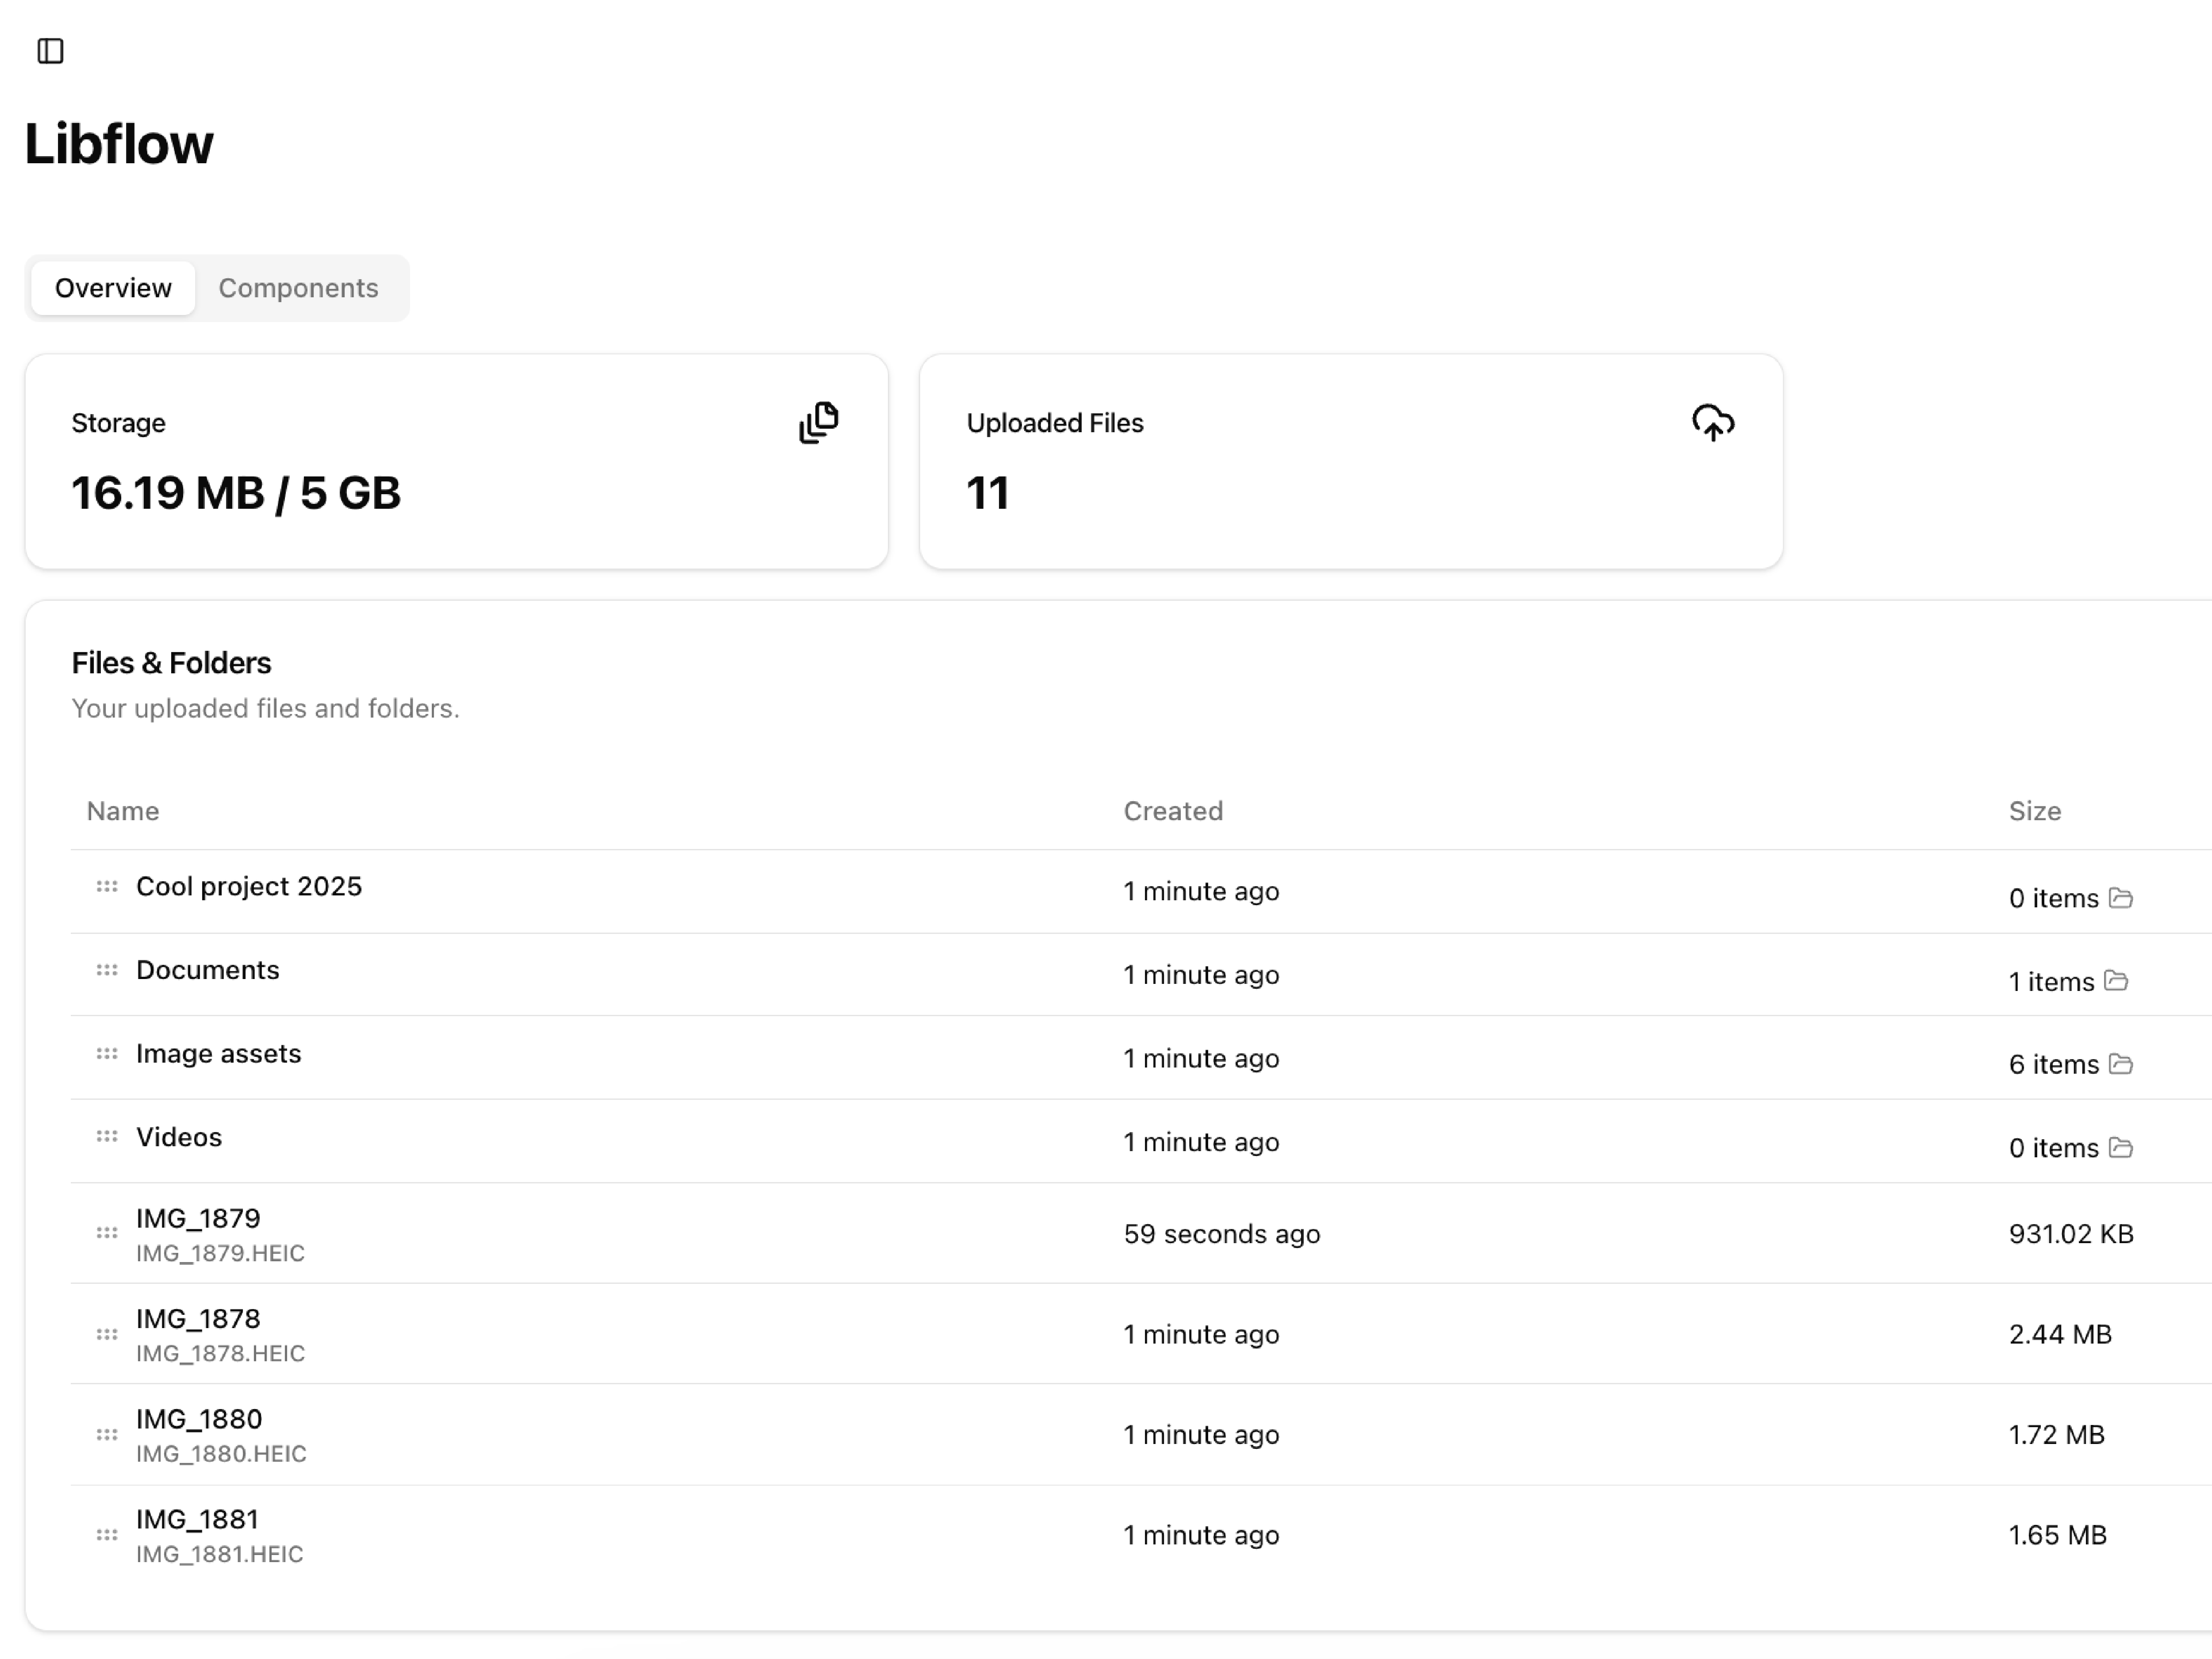Click drag handle for Image assets row
The height and width of the screenshot is (1659, 2212).
point(107,1053)
